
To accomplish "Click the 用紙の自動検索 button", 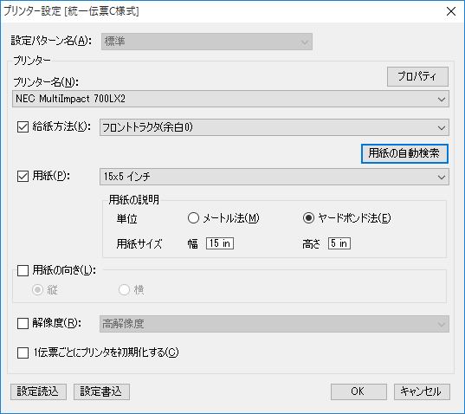I will pos(404,153).
